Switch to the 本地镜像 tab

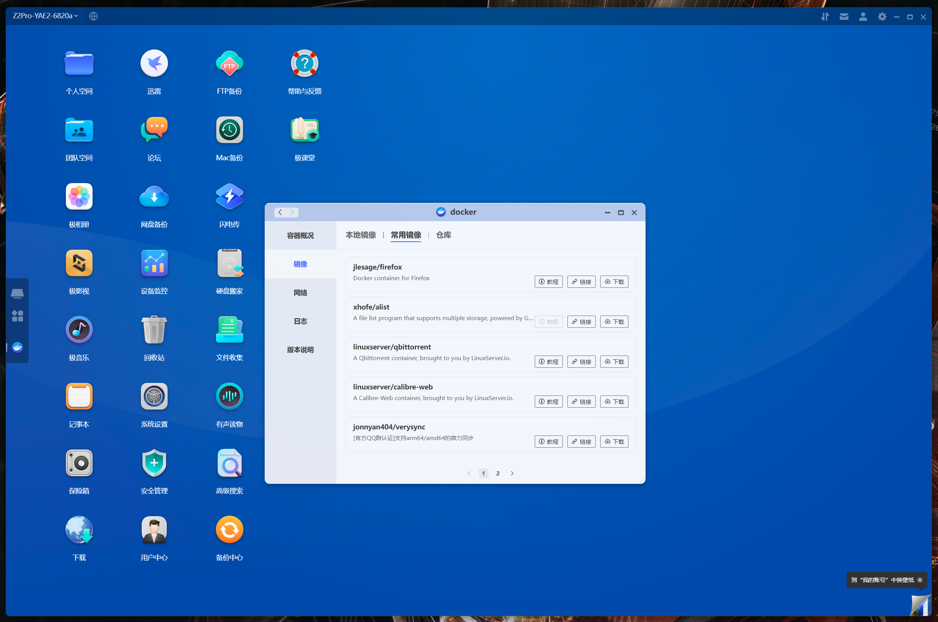point(360,235)
